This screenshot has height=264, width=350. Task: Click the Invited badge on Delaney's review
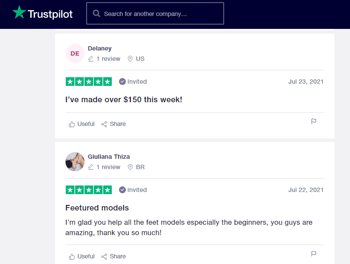click(133, 82)
